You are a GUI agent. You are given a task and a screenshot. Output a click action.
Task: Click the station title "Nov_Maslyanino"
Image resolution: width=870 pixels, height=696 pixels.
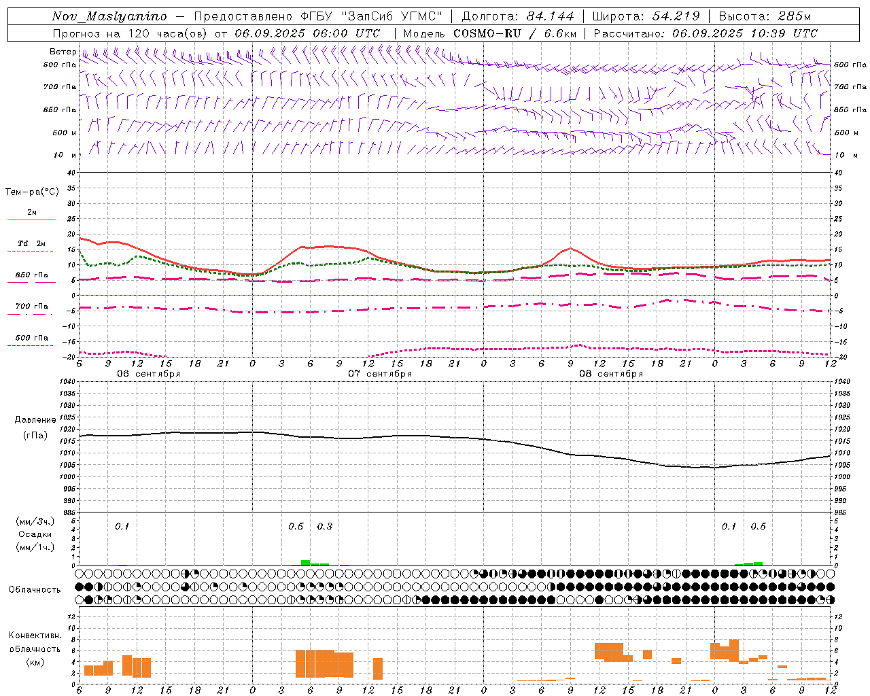pyautogui.click(x=109, y=16)
